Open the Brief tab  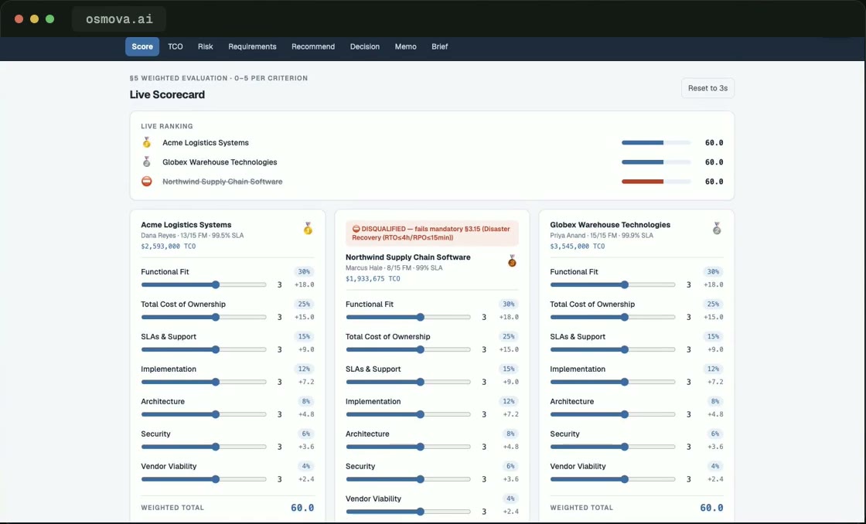tap(440, 46)
